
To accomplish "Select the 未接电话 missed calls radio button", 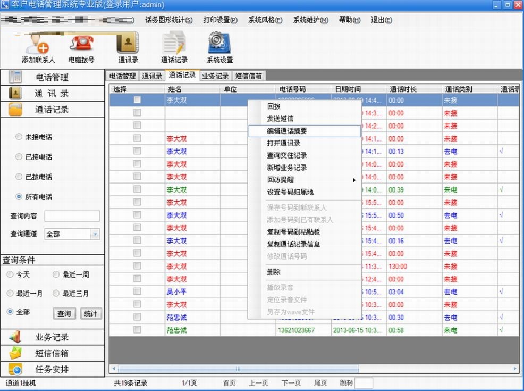I will click(x=19, y=137).
